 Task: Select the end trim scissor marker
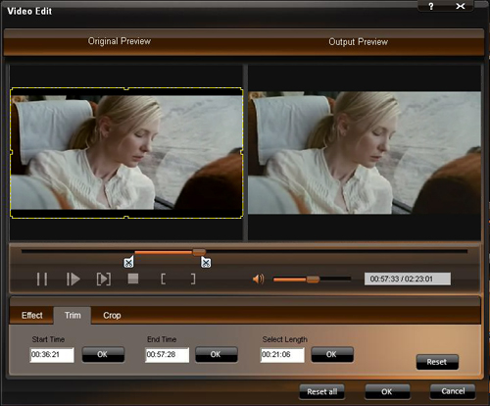tap(206, 263)
